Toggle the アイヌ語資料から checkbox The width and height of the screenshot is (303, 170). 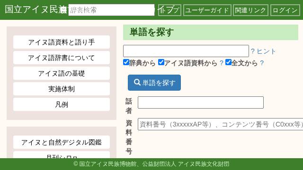point(161,62)
